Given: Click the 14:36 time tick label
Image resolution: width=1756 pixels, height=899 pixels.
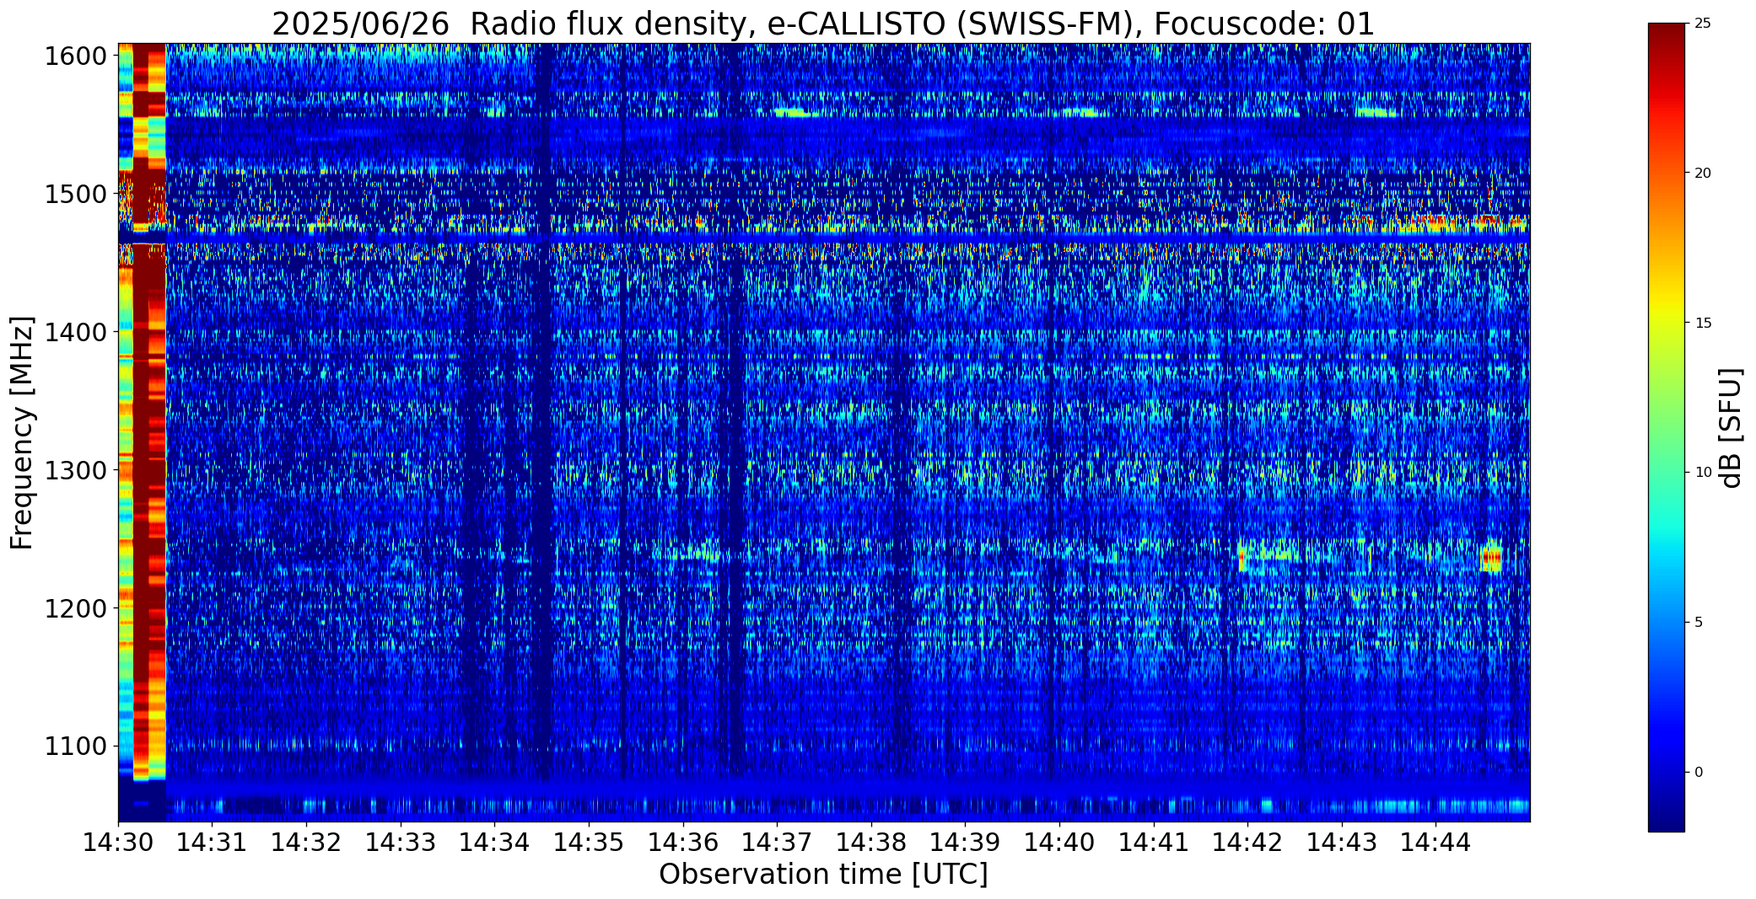Looking at the screenshot, I should point(683,843).
